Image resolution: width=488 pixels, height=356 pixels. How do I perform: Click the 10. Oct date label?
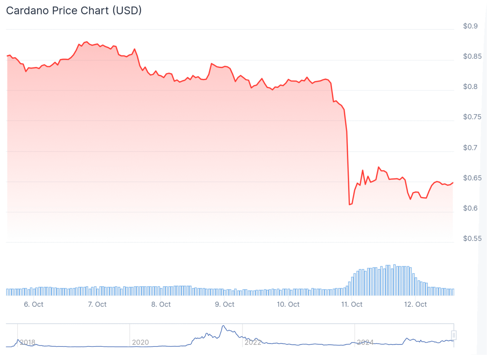[288, 304]
